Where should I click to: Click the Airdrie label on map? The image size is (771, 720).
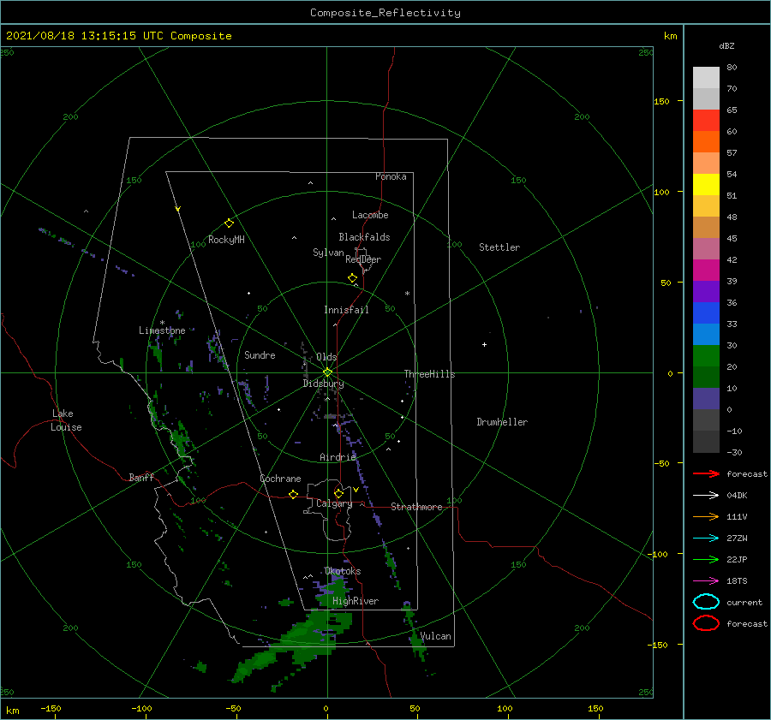tap(338, 457)
